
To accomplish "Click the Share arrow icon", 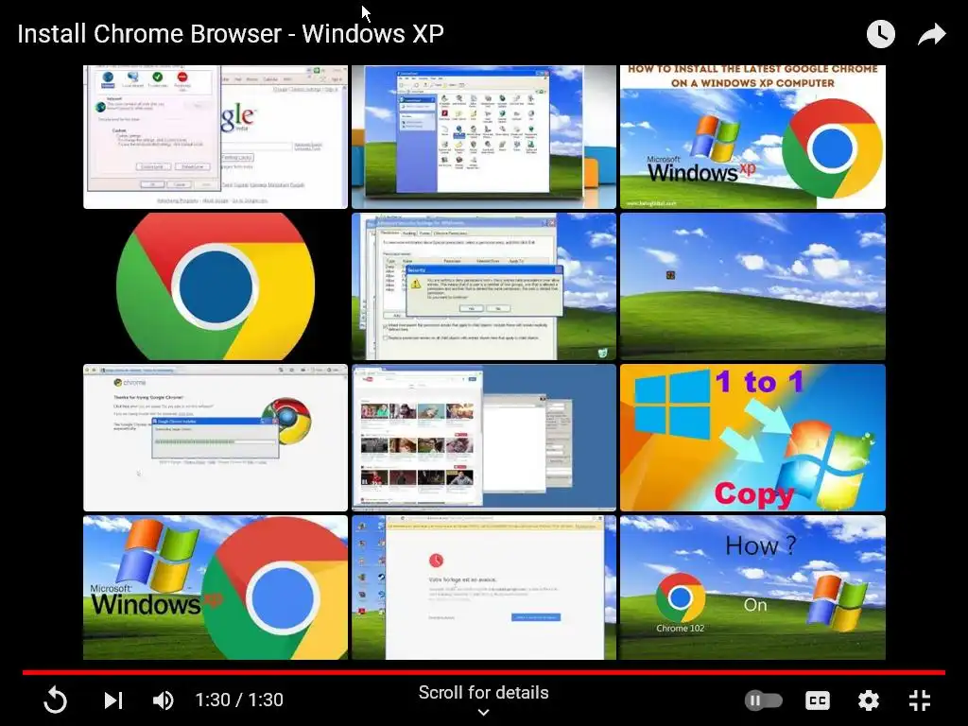I will point(931,35).
